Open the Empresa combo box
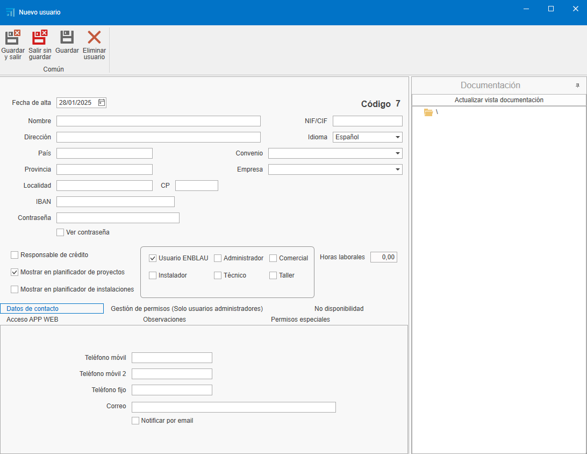The image size is (587, 454). coord(398,169)
